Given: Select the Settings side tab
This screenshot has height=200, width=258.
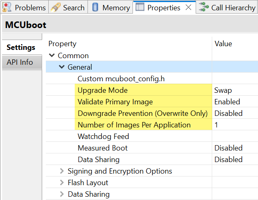Looking at the screenshot, I should (21, 47).
